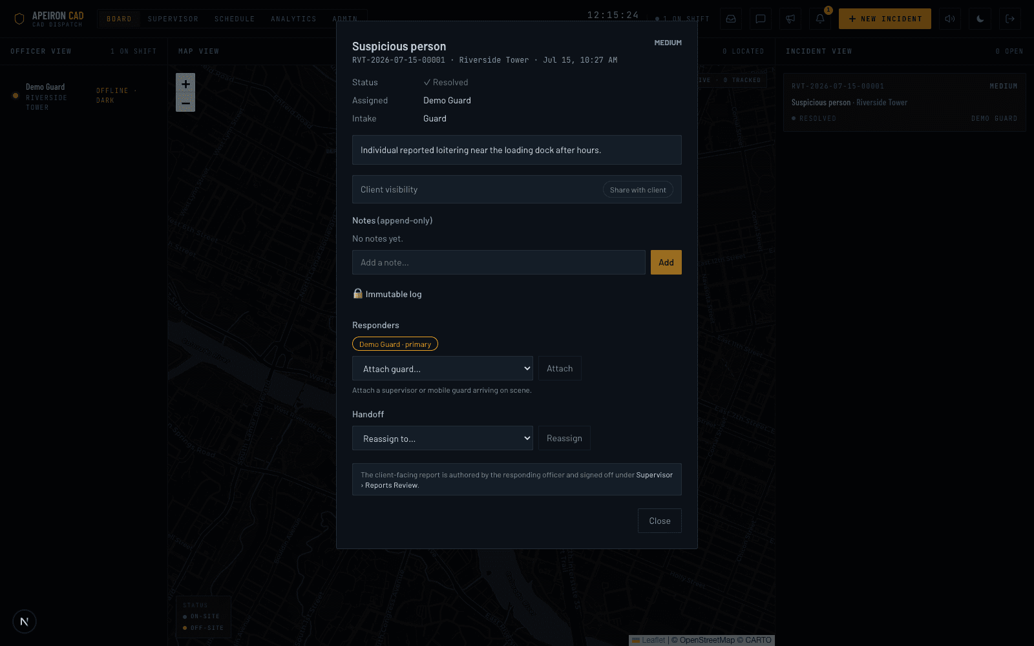Click the Resolved status value
1034x646 pixels.
coord(446,82)
